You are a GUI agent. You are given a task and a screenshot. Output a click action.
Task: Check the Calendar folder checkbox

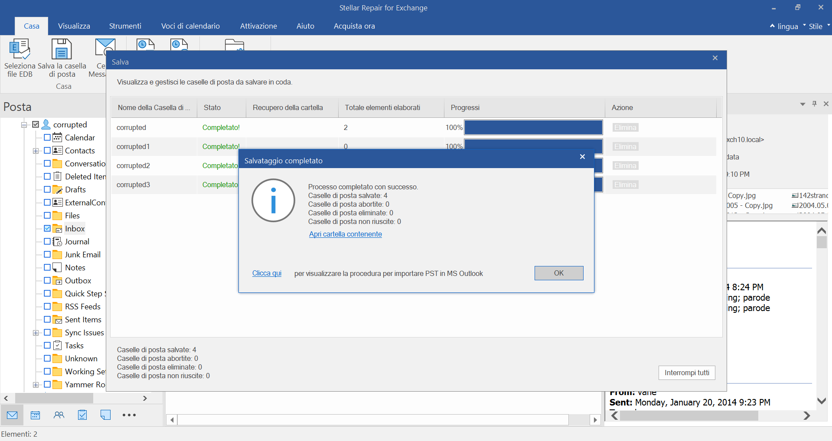coord(47,137)
